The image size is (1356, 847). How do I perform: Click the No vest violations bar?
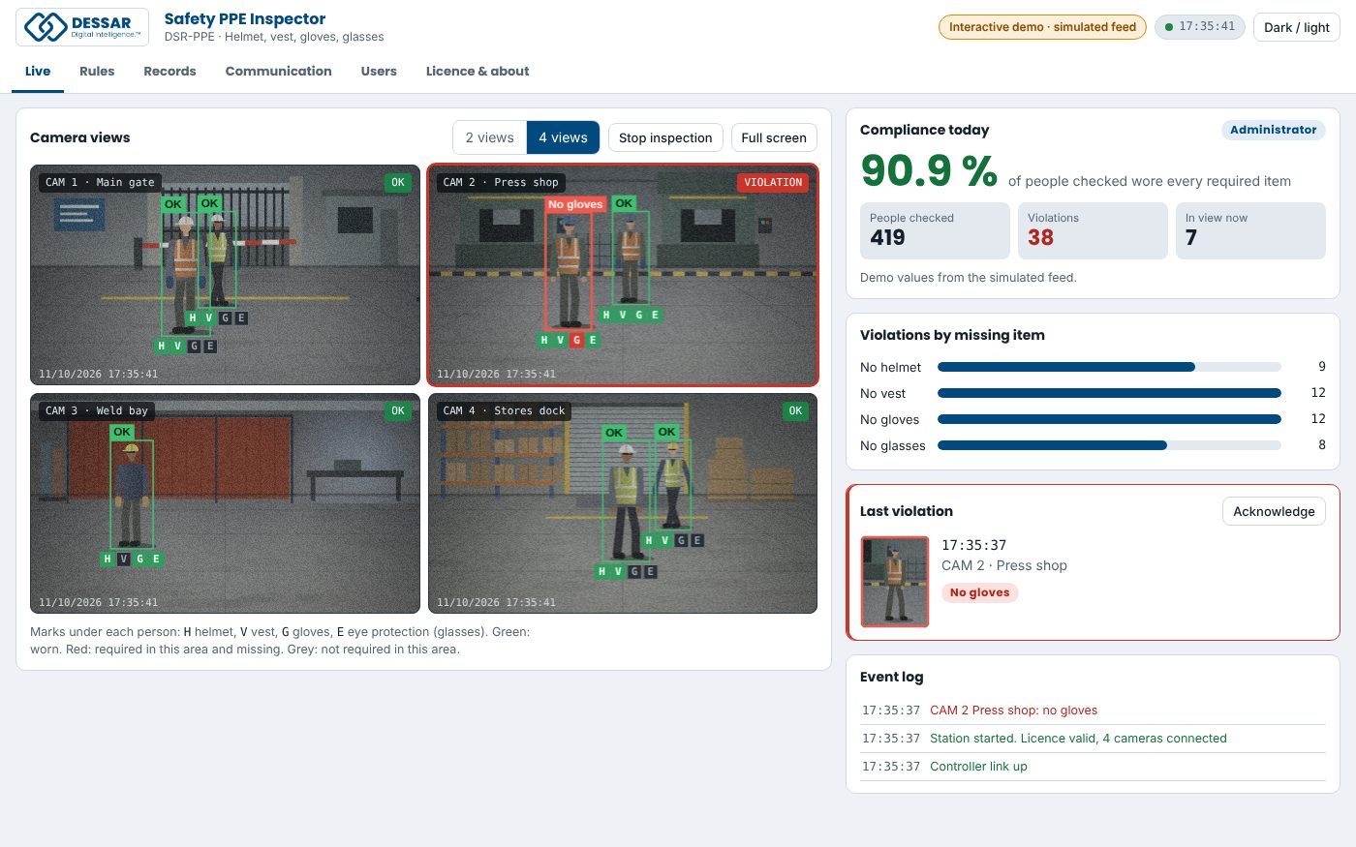click(1109, 393)
